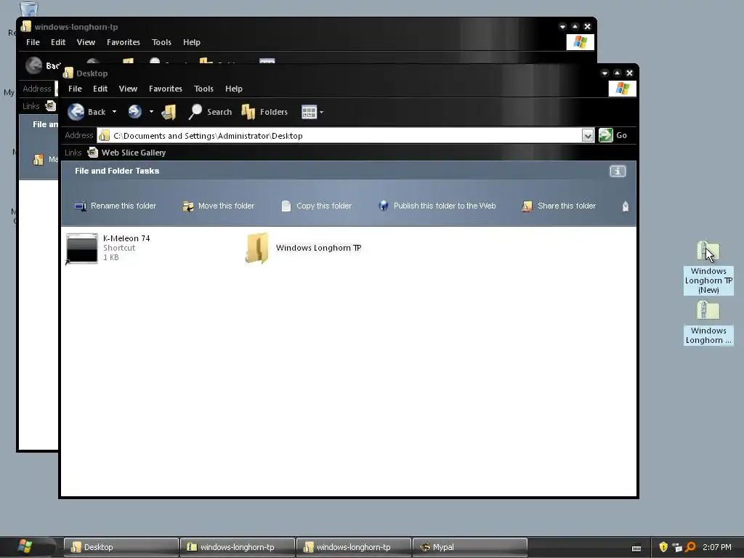Open File menu in windows-longhorn-tp window
744x558 pixels.
pyautogui.click(x=33, y=42)
